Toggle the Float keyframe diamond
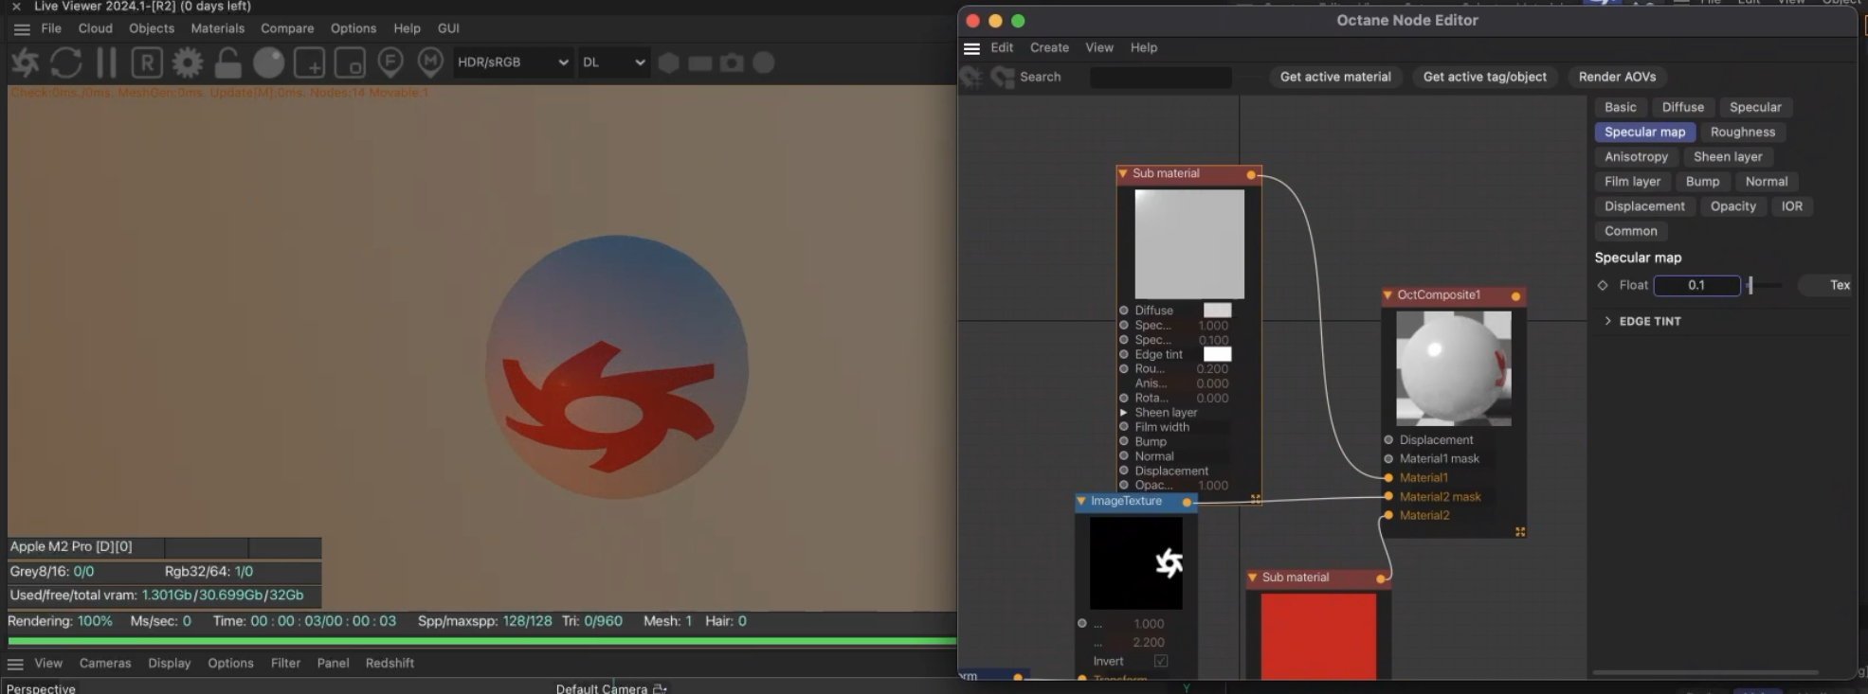This screenshot has height=694, width=1868. [x=1603, y=285]
